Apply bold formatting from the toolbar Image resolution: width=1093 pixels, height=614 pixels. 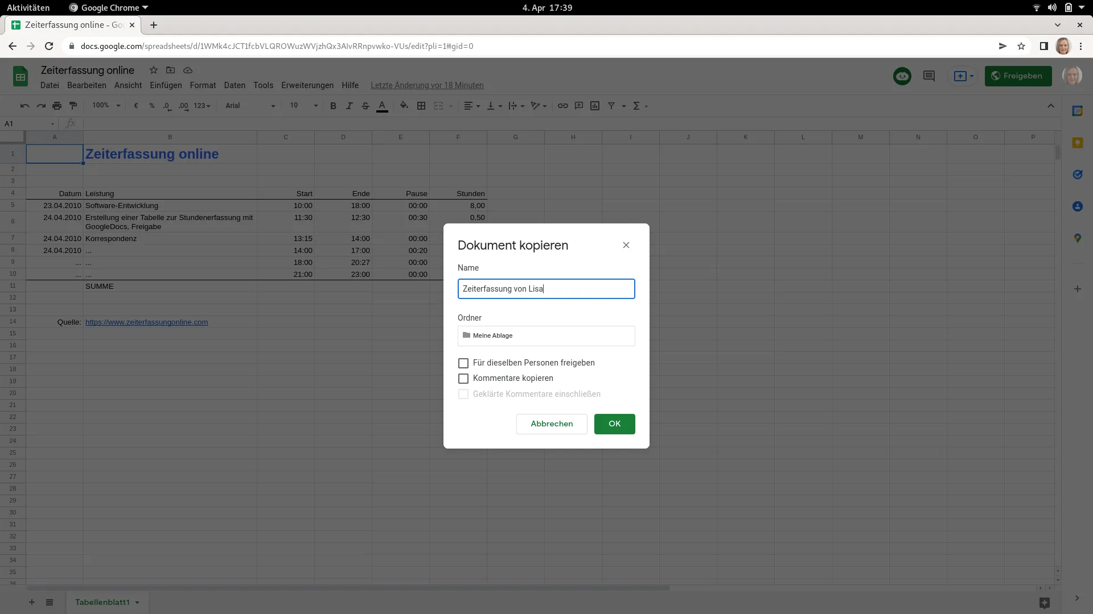pyautogui.click(x=333, y=106)
